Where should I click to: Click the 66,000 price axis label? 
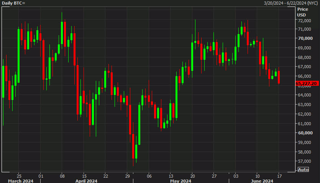[x=304, y=76]
